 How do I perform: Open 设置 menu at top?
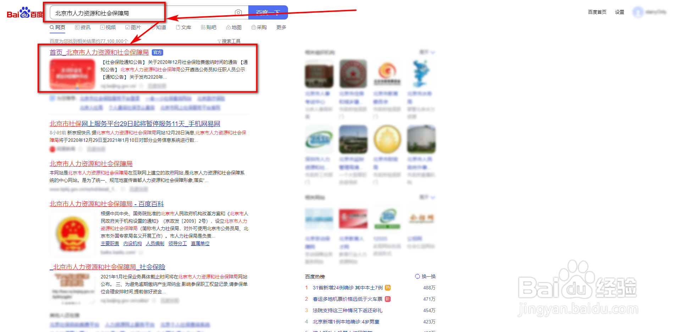(x=620, y=12)
